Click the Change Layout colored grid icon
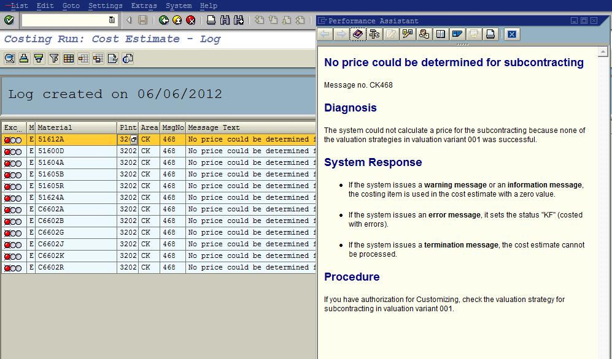This screenshot has height=359, width=612. tap(69, 58)
